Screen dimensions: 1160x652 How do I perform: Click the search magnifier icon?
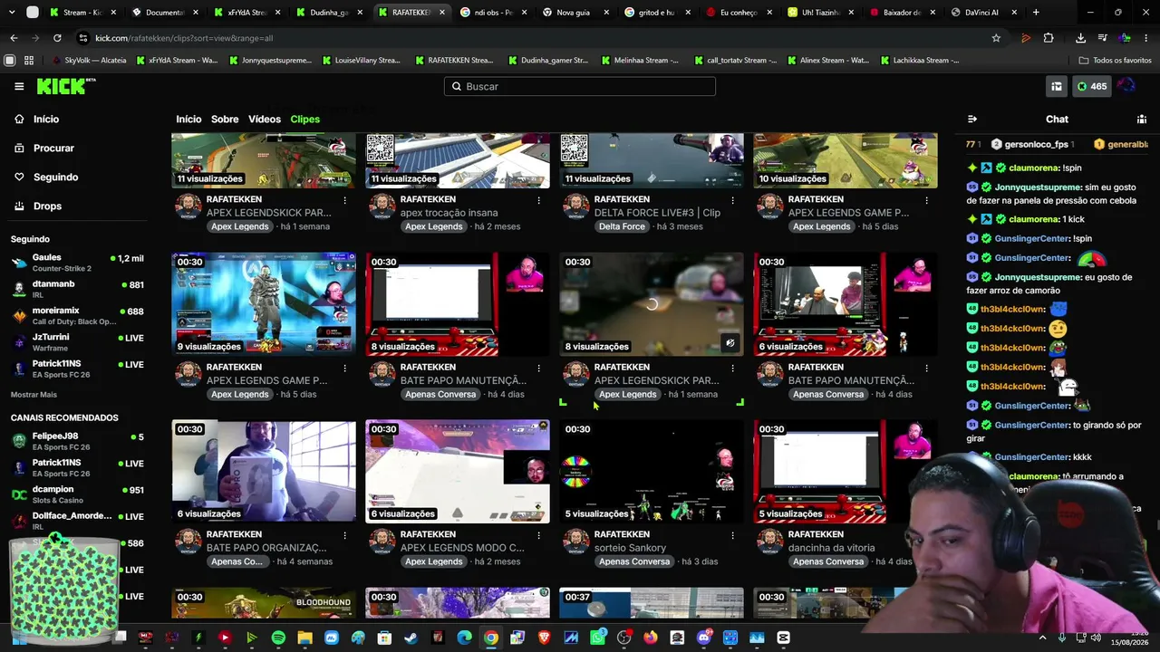[456, 87]
